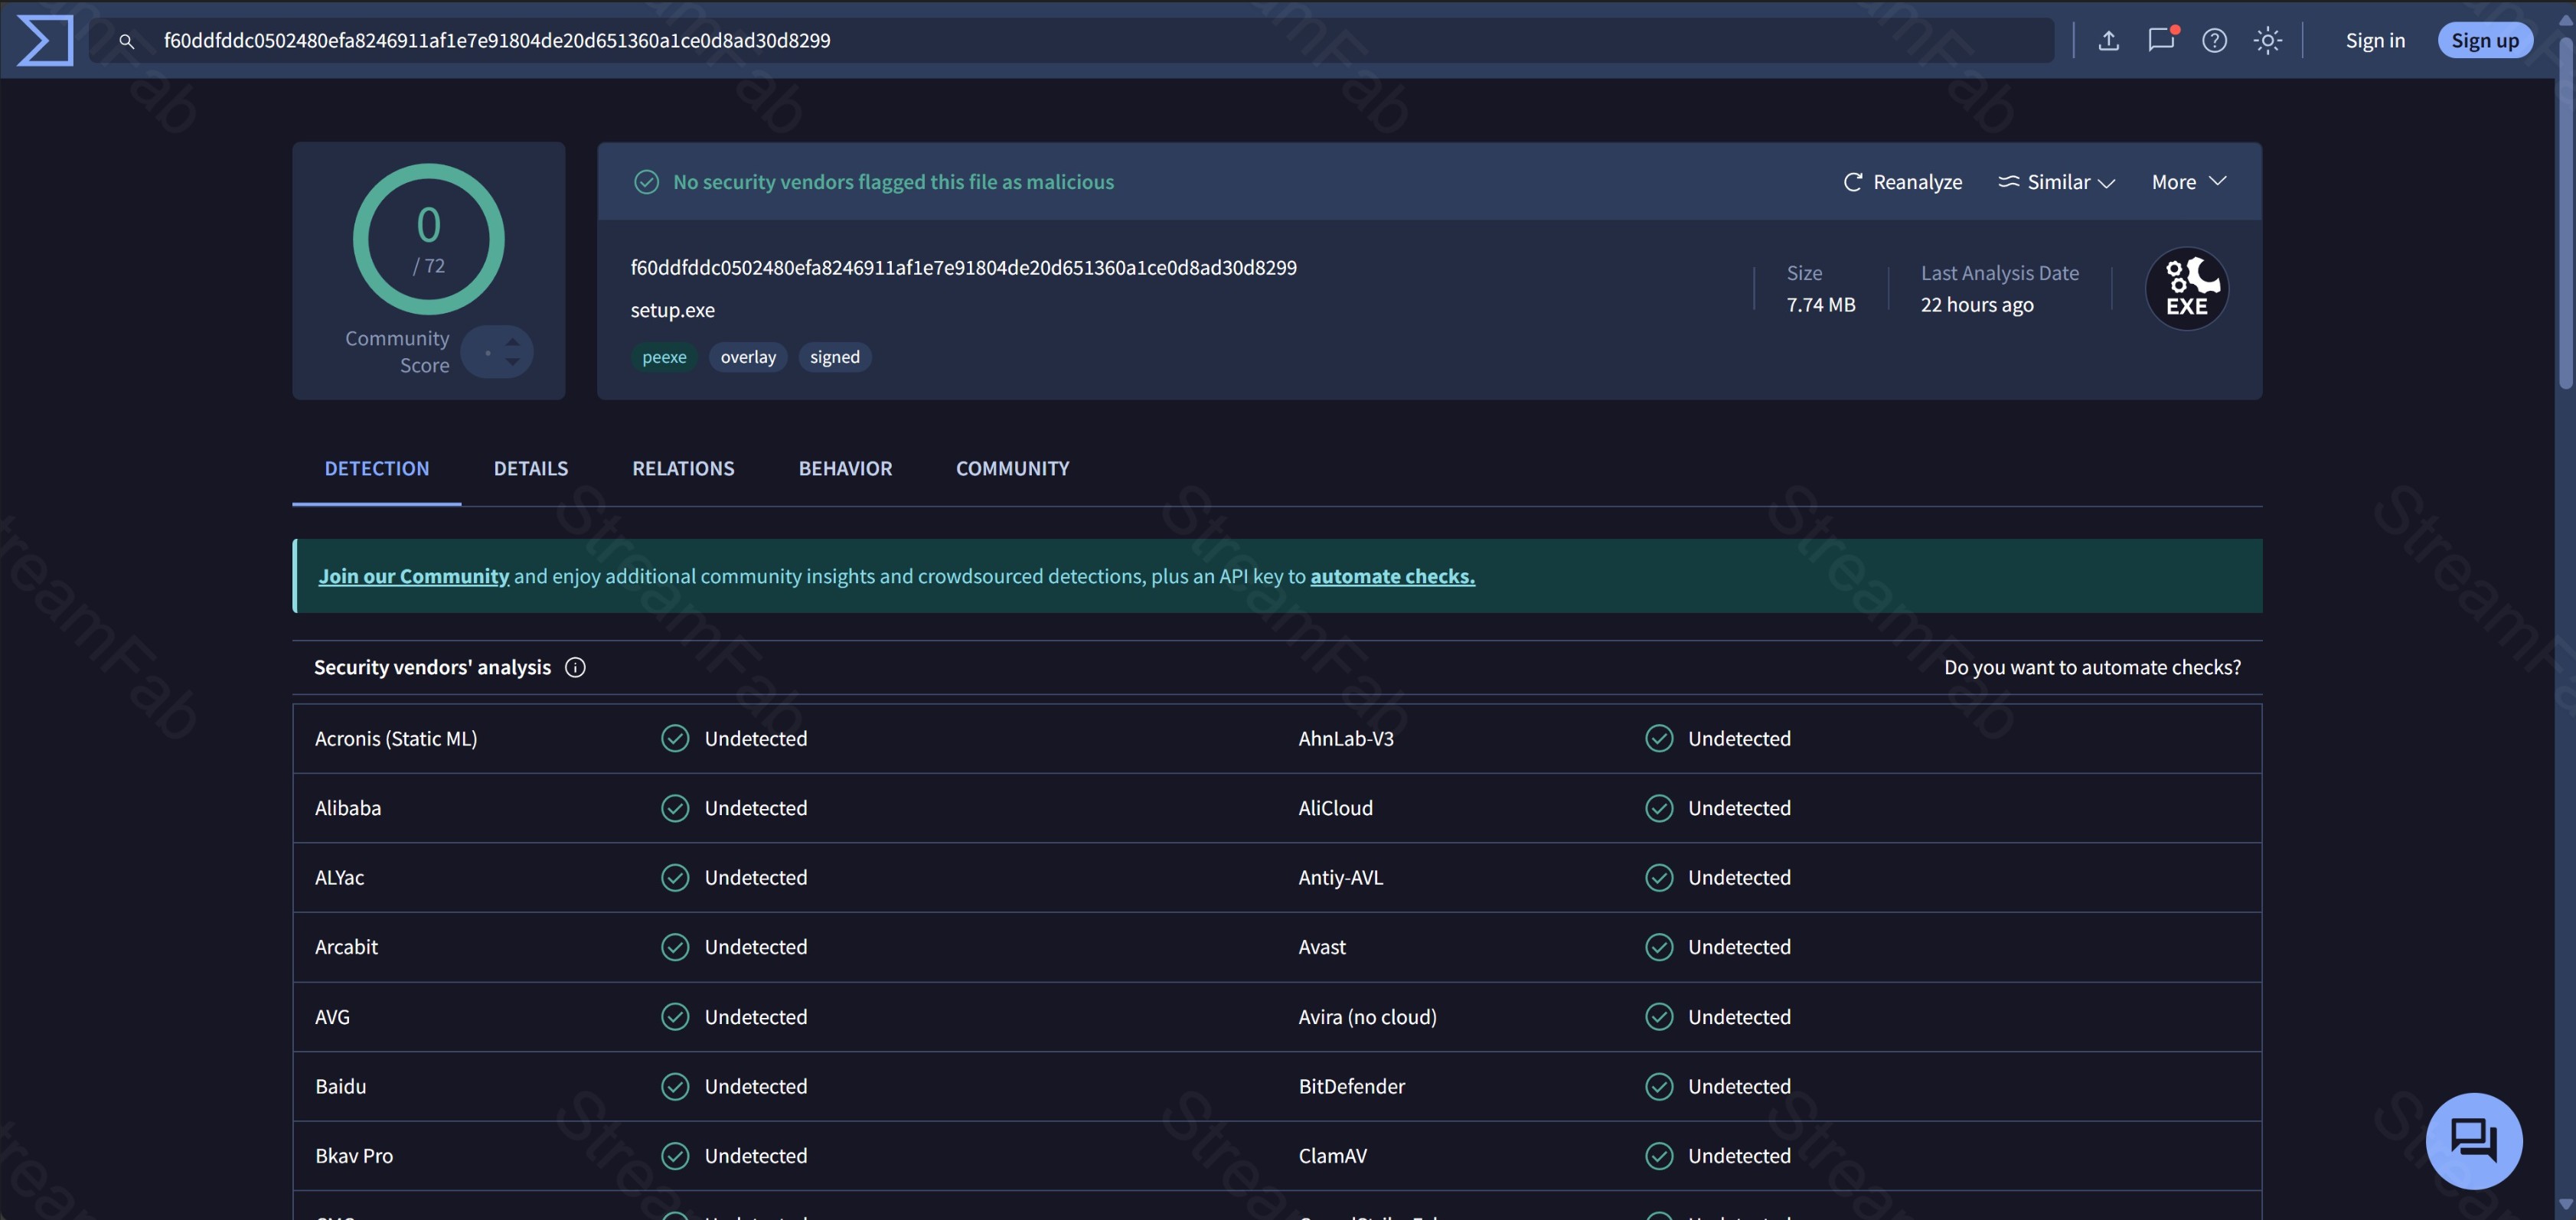This screenshot has height=1220, width=2576.
Task: Click Arcabit undetected check icon
Action: (675, 947)
